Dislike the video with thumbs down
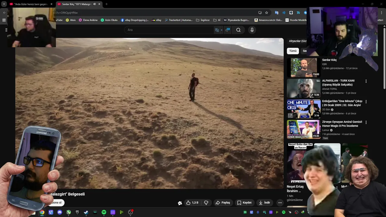386x217 pixels. [x=206, y=203]
